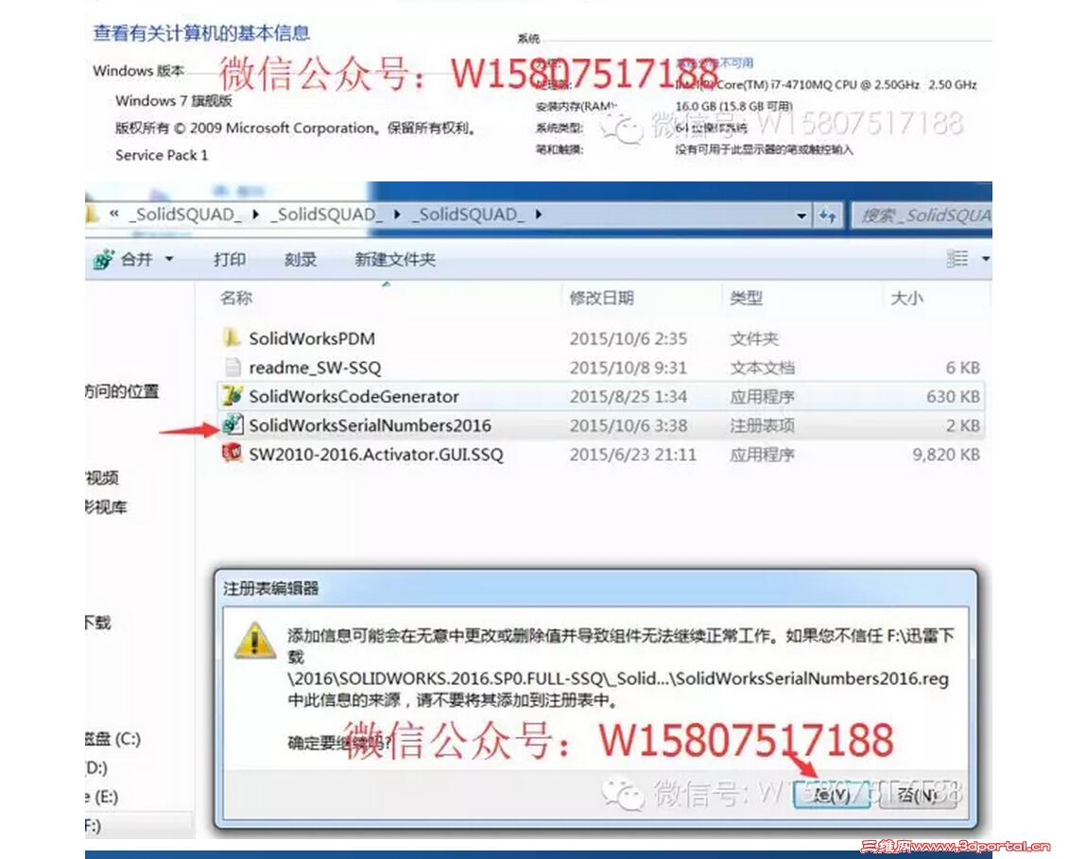Select the SolidWorksCodeGenerator file name
The height and width of the screenshot is (859, 1069).
pos(353,396)
